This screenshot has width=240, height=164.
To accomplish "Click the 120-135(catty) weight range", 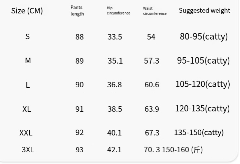I will (x=202, y=109).
